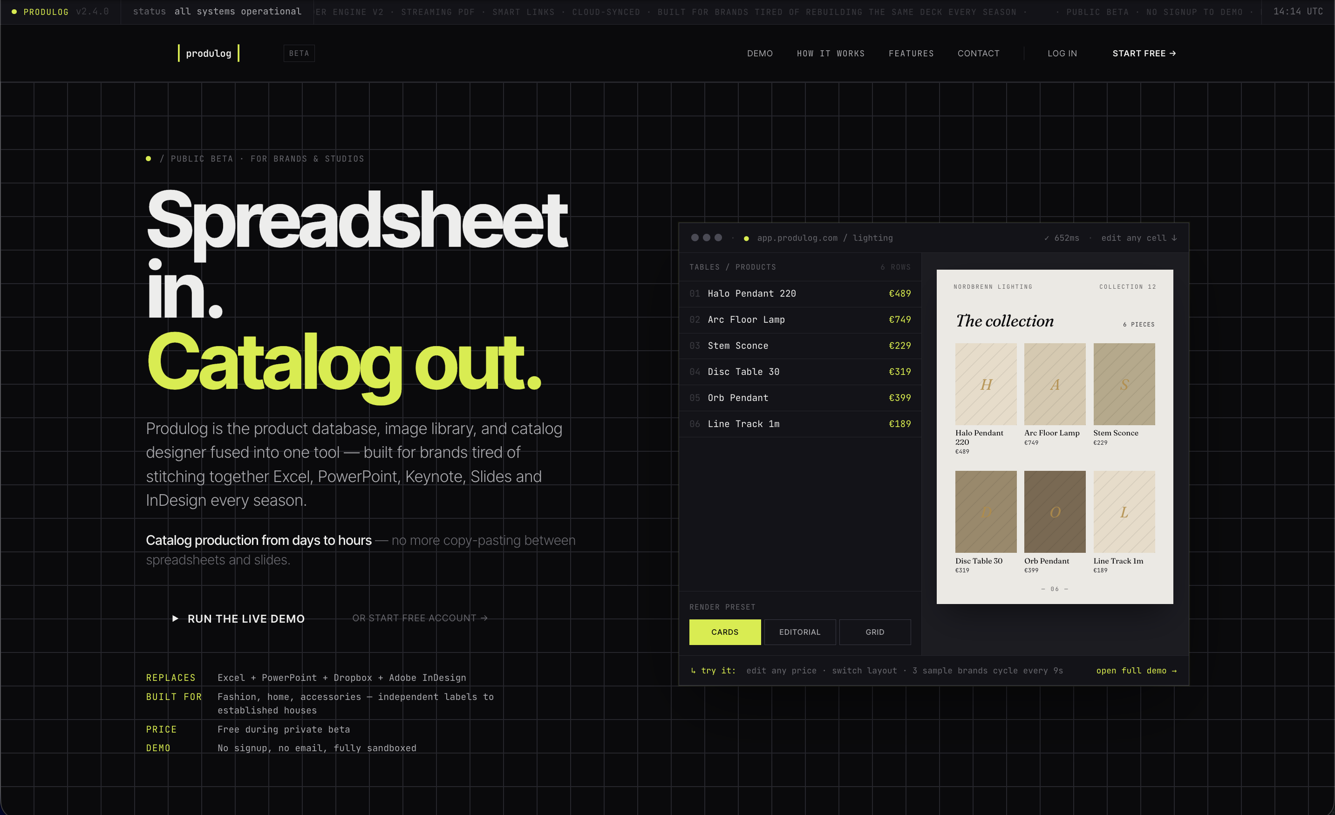Click the first mockup window traffic-light dot
1335x815 pixels.
tap(695, 237)
